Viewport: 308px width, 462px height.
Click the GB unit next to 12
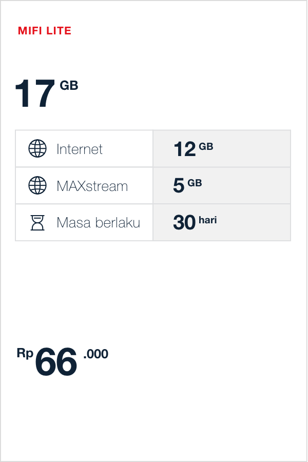[206, 146]
